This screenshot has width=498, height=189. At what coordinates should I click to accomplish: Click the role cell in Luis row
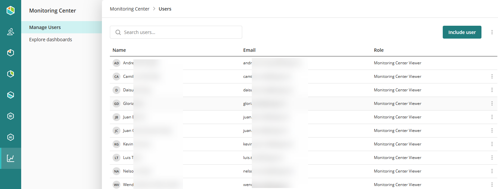397,158
